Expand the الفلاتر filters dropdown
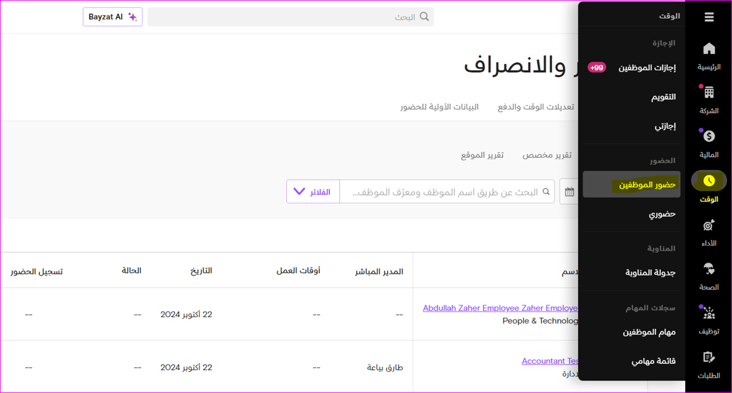 313,192
